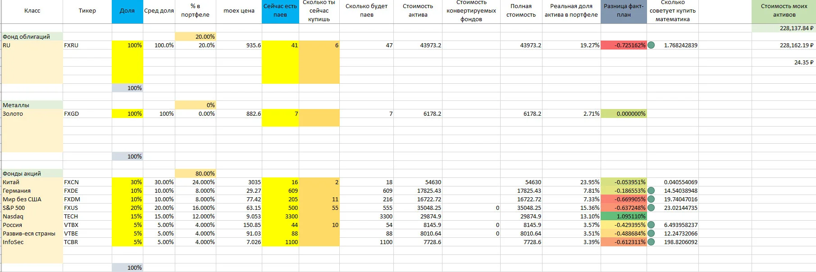Select the 'Полная стоимость' header cell

(x=521, y=12)
